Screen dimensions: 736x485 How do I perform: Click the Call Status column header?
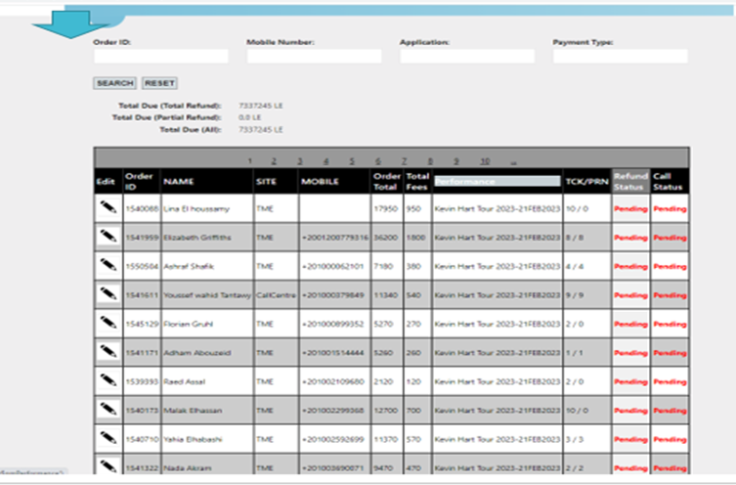[x=668, y=181]
